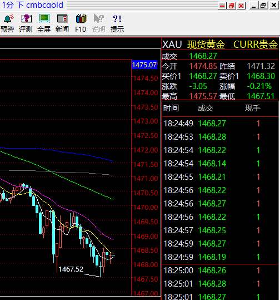280x300 pixels.
Task: Click the CURR贵金 category label
Action: tap(256, 45)
